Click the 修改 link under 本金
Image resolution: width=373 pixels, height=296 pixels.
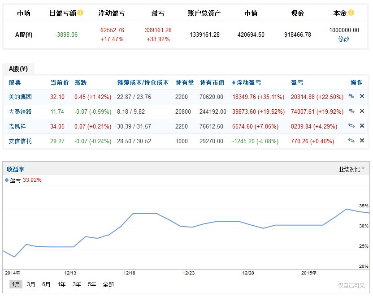(x=344, y=39)
